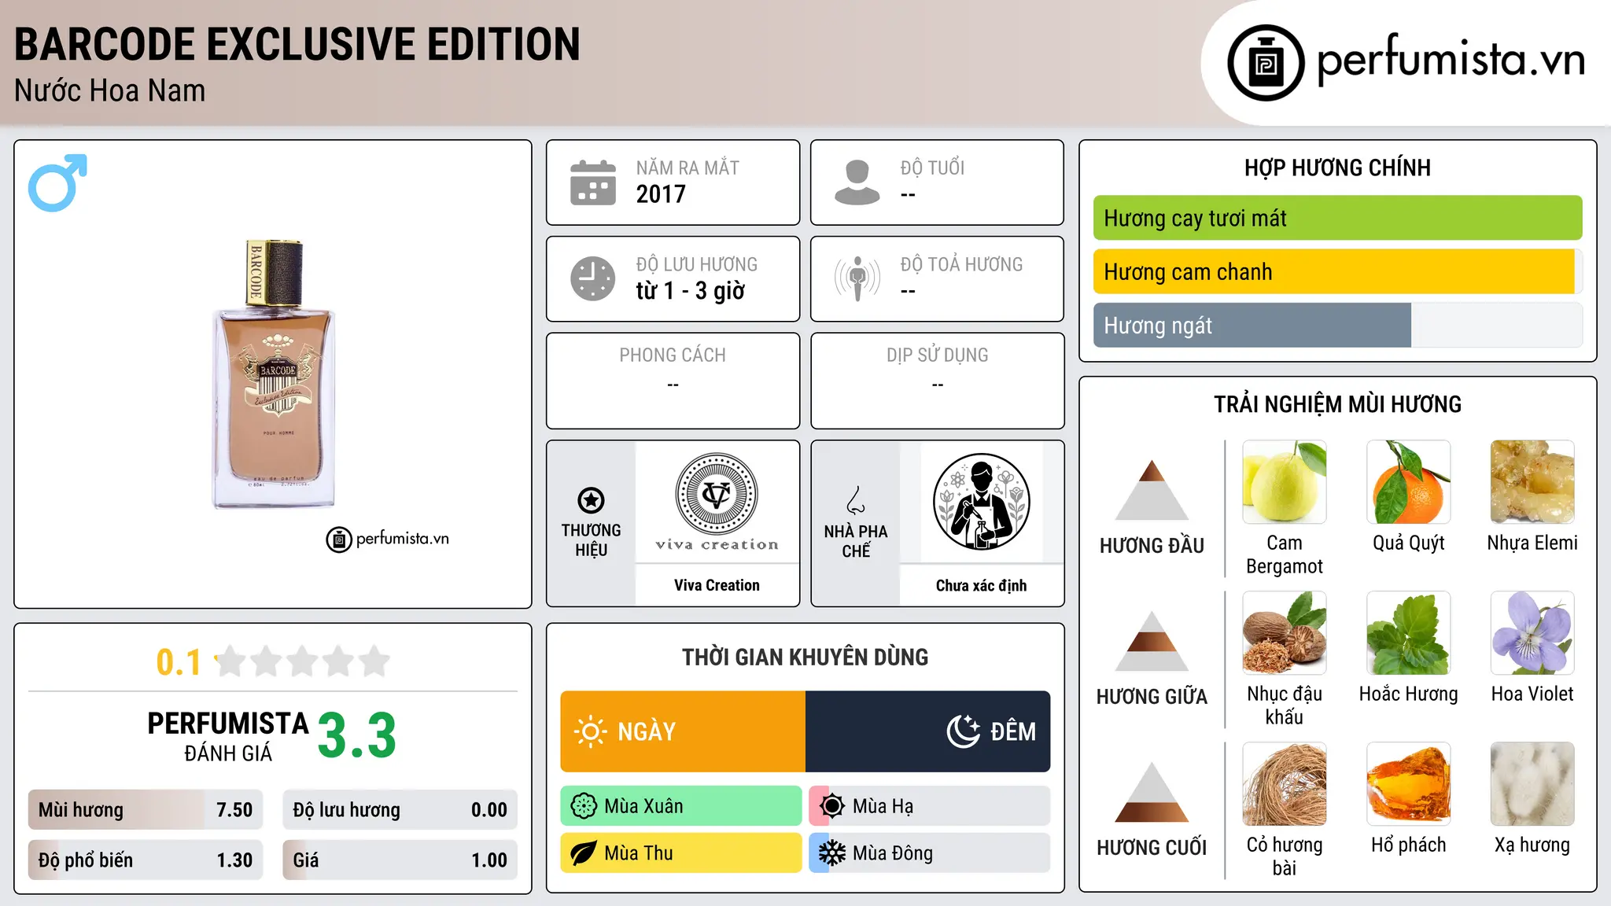The image size is (1611, 906).
Task: Click the orange user rating 0.1
Action: (179, 662)
